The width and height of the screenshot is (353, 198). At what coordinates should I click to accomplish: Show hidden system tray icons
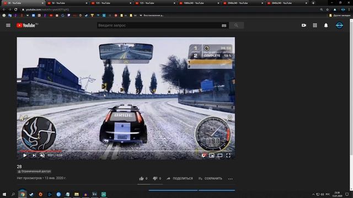tap(313, 194)
